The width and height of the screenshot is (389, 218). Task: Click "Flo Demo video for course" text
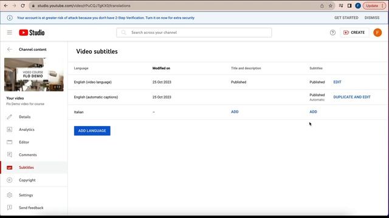pyautogui.click(x=26, y=104)
